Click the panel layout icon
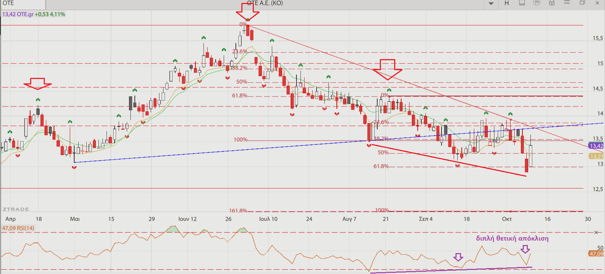The width and height of the screenshot is (605, 274). tap(522, 3)
